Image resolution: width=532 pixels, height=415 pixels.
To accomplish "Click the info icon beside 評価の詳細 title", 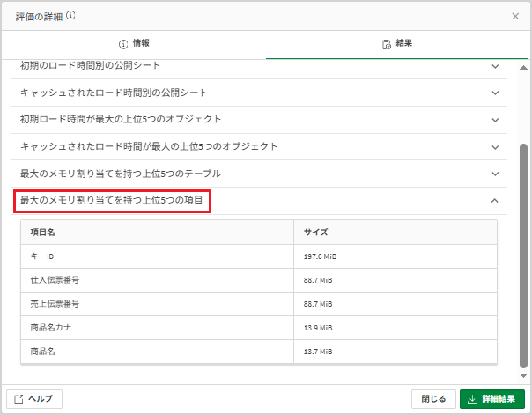I will click(x=70, y=16).
